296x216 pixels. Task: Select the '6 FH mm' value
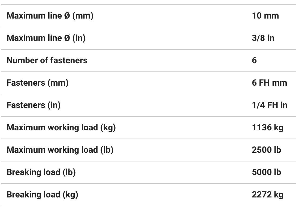click(x=269, y=83)
